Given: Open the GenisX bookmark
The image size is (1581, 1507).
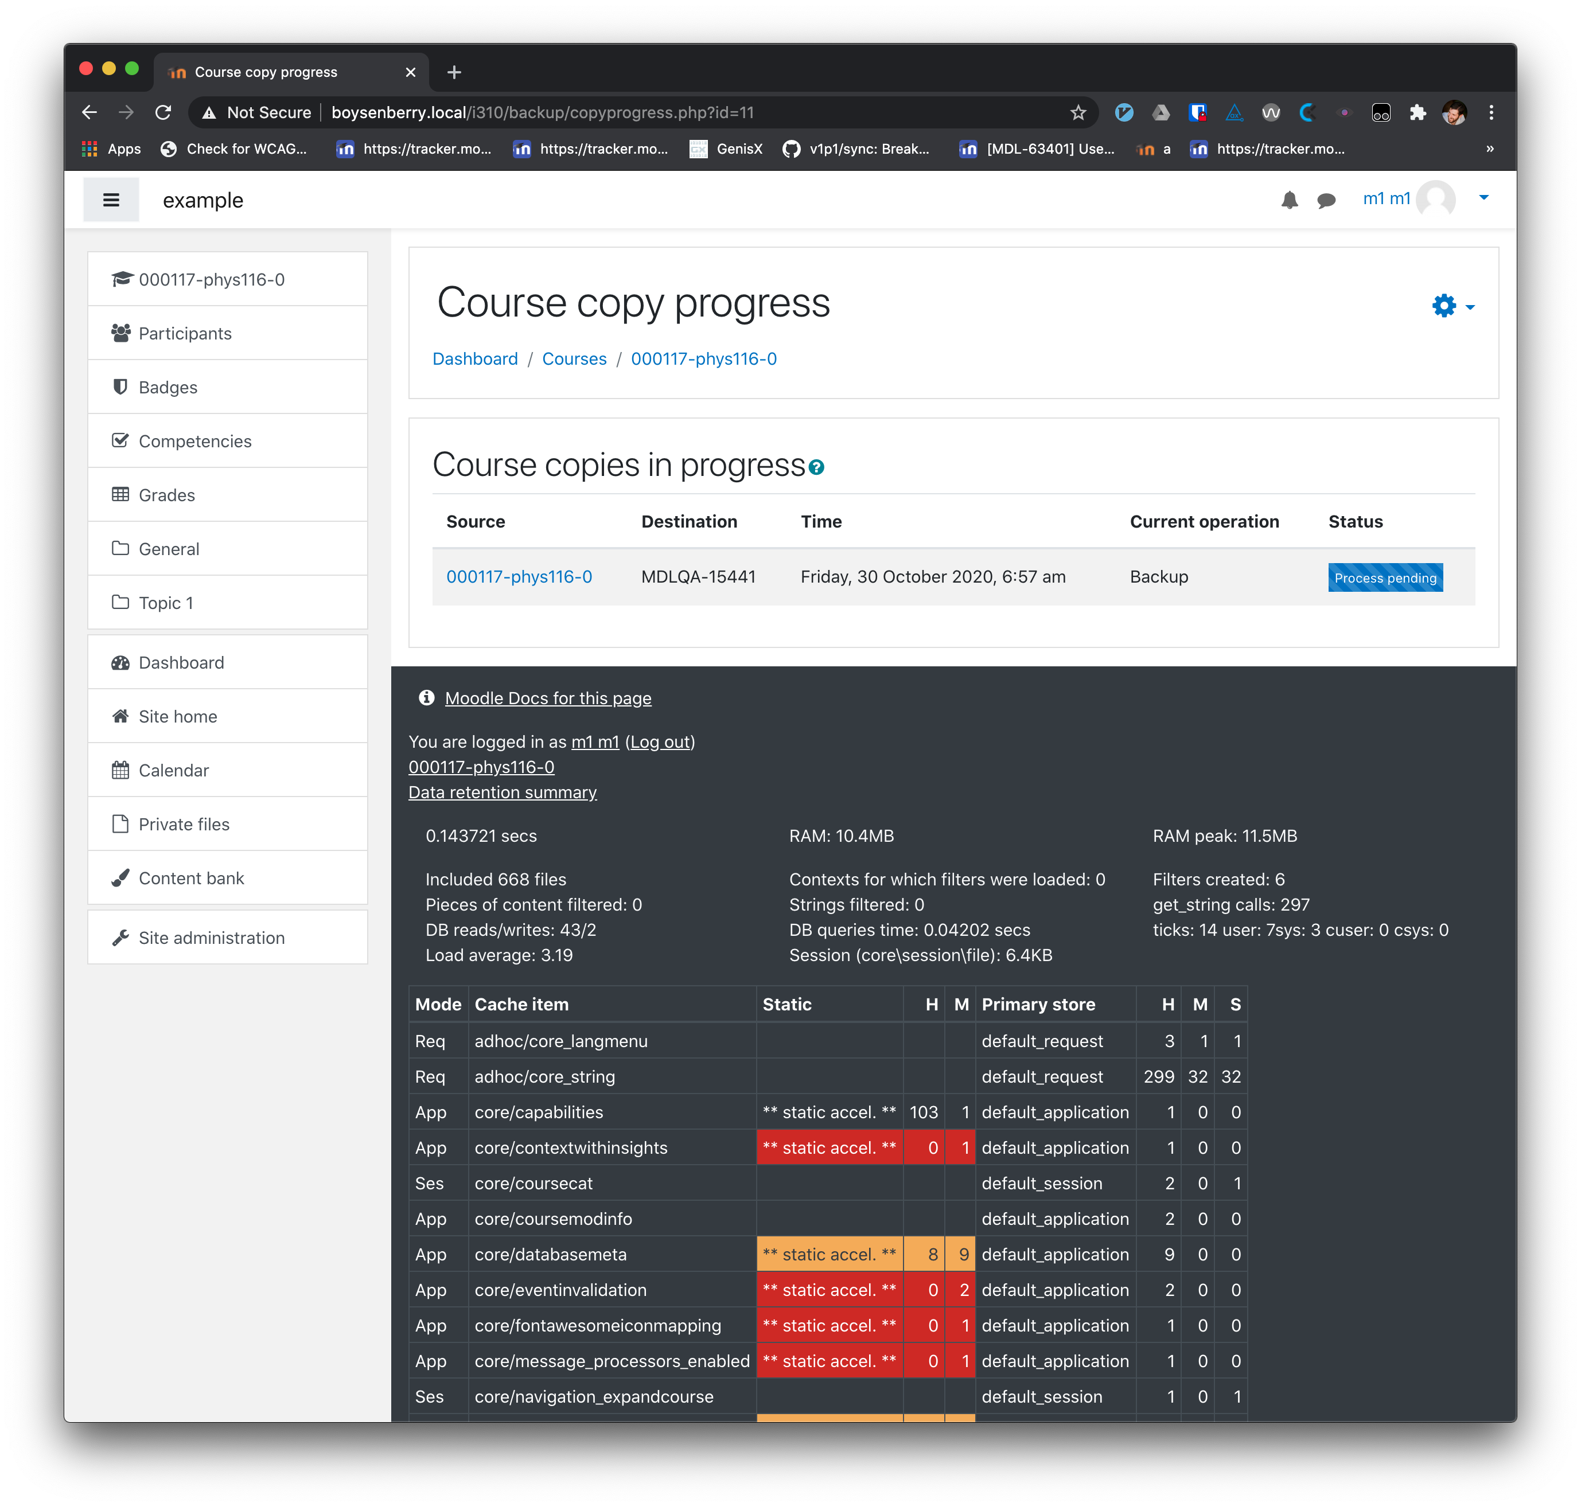Looking at the screenshot, I should point(726,149).
